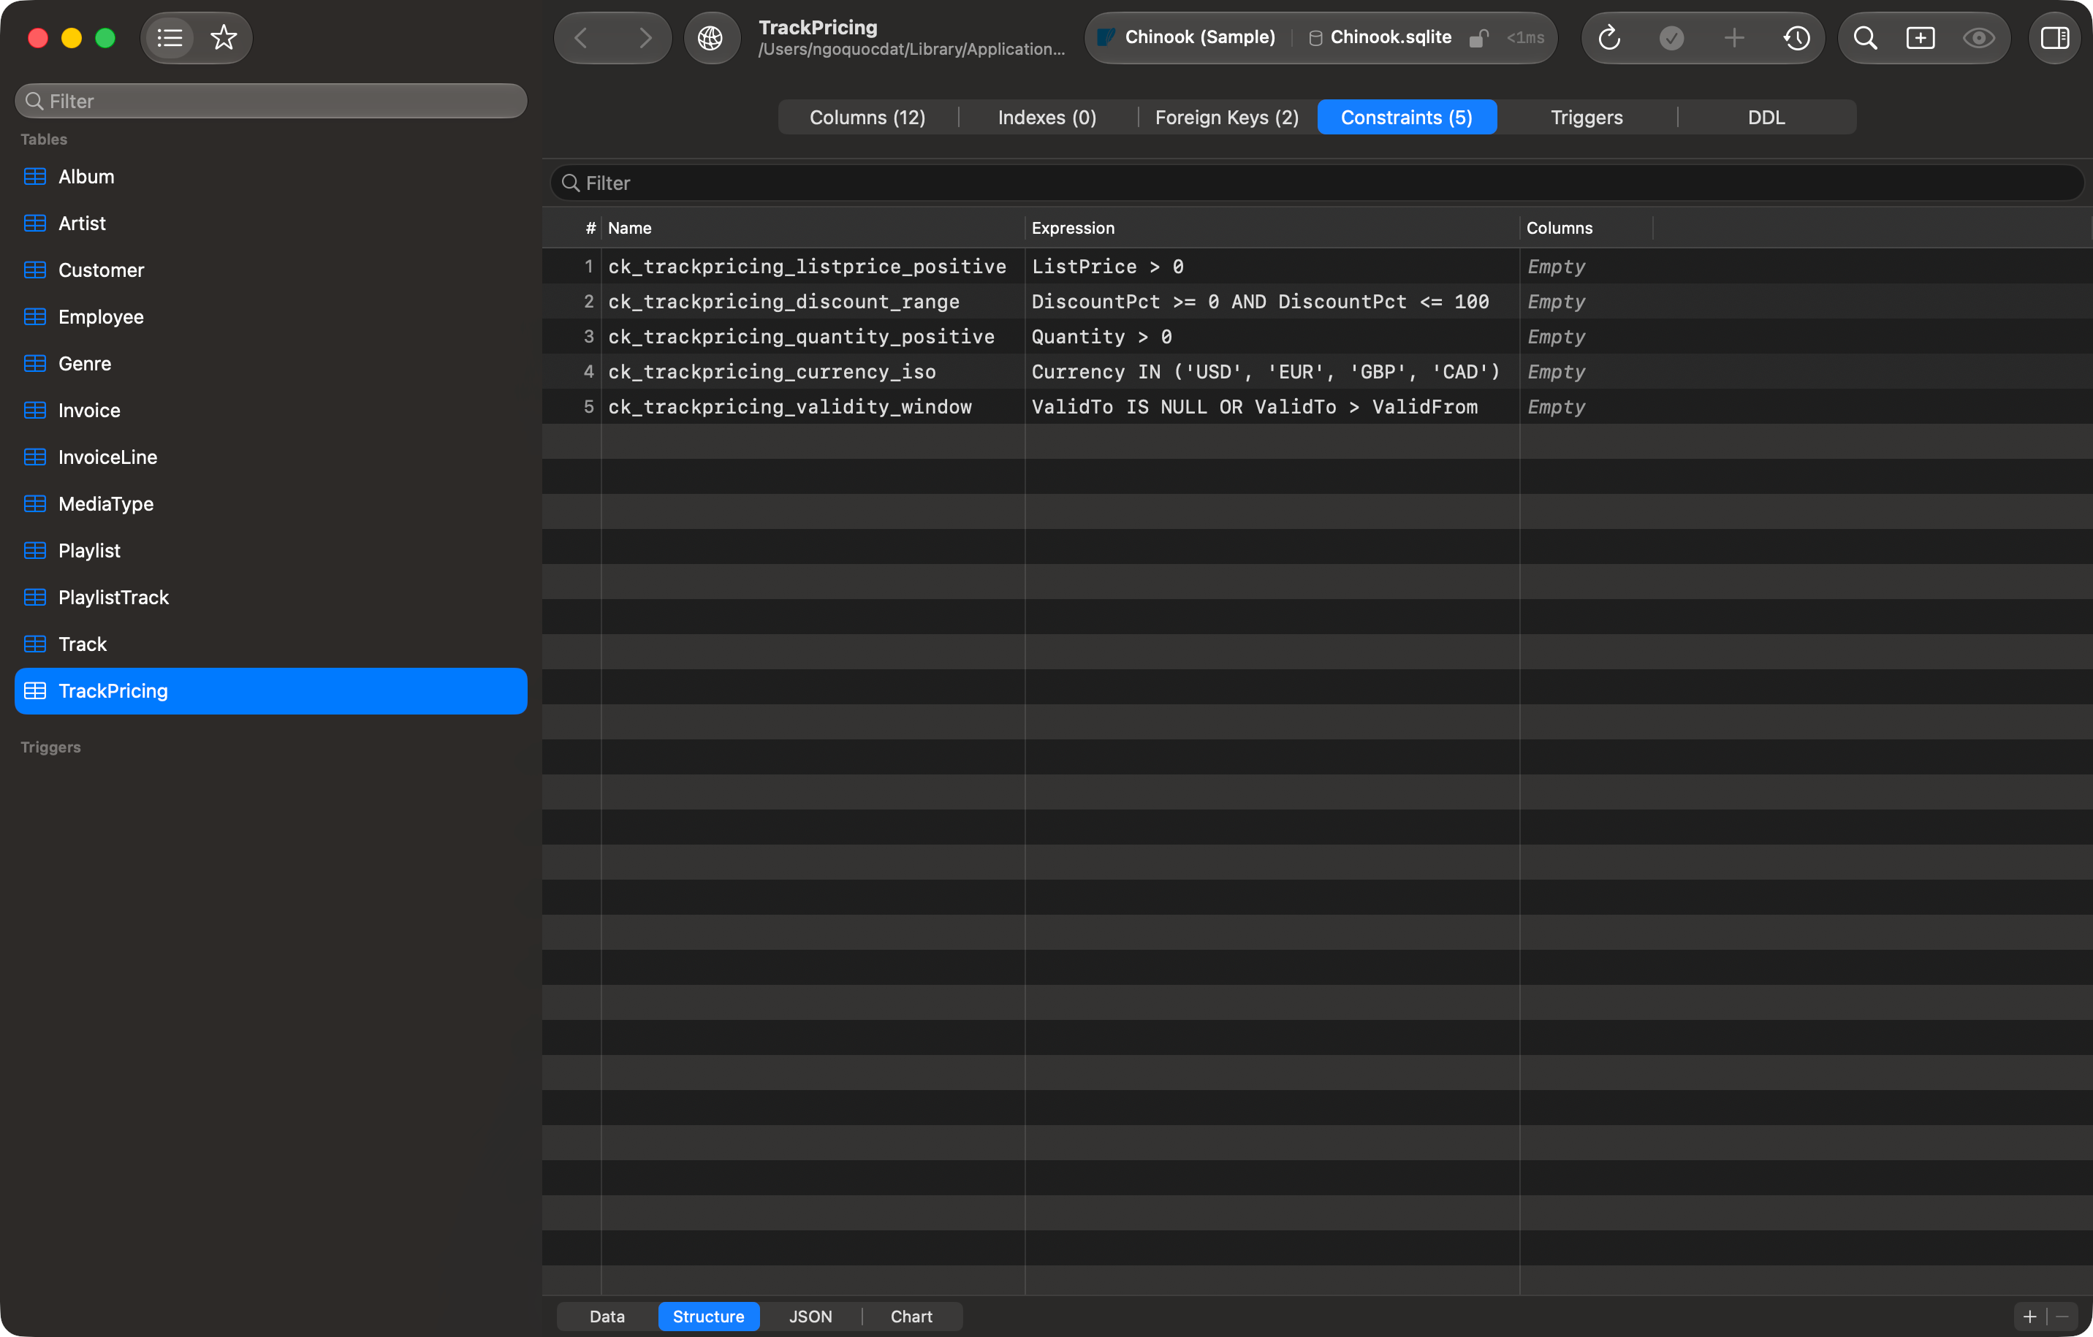
Task: Toggle the sidebar list view icon
Action: 170,38
